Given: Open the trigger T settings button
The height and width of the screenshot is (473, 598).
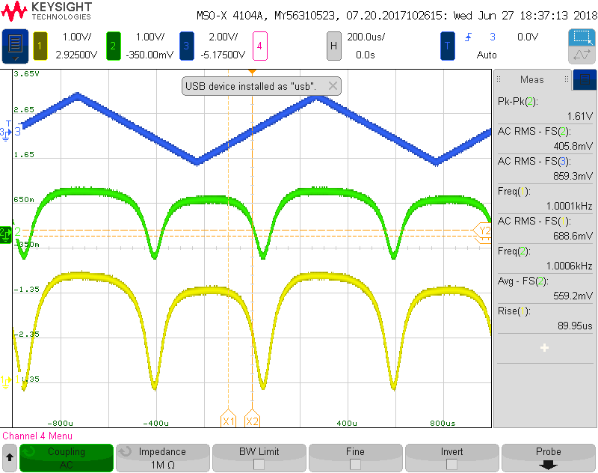Looking at the screenshot, I should click(447, 46).
